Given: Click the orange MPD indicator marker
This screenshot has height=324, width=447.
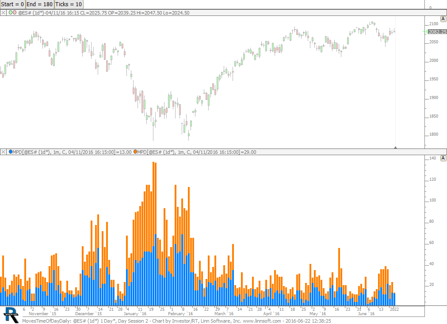Looking at the screenshot, I should tap(135, 152).
